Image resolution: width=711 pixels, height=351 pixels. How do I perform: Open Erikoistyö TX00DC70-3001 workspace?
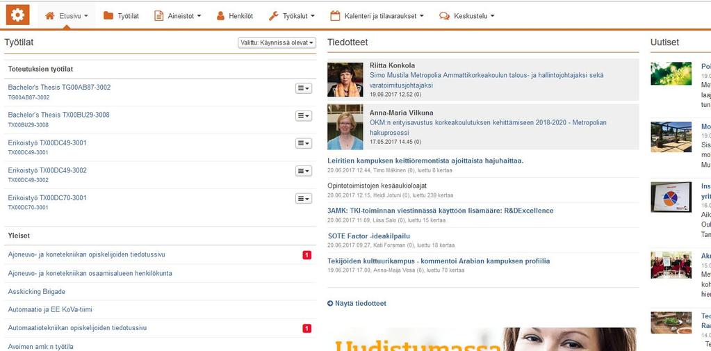tap(47, 197)
